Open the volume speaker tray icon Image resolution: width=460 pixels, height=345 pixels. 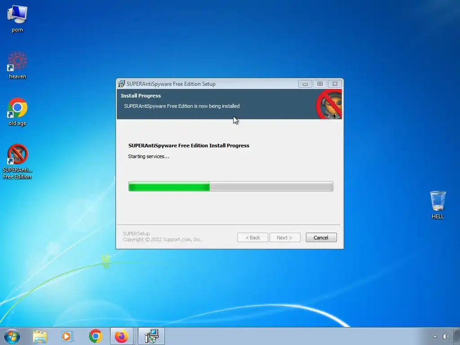(x=446, y=336)
